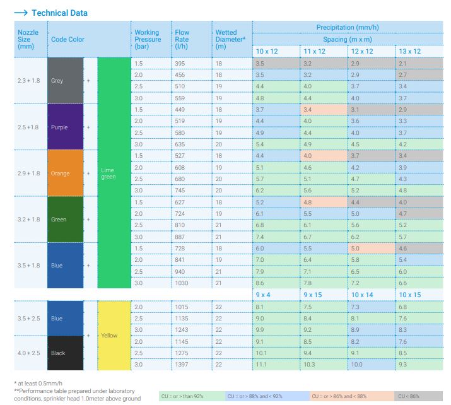This screenshot has width=451, height=405.
Task: Click the Blue swatch in the 3.5 + 1.8 row
Action: (x=66, y=266)
